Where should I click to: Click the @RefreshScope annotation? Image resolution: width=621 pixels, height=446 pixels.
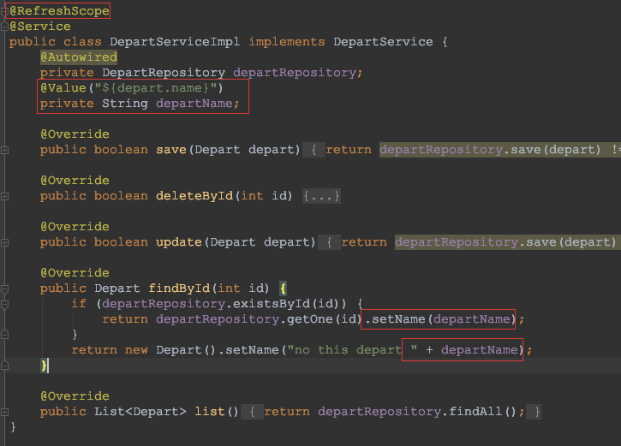(x=59, y=10)
